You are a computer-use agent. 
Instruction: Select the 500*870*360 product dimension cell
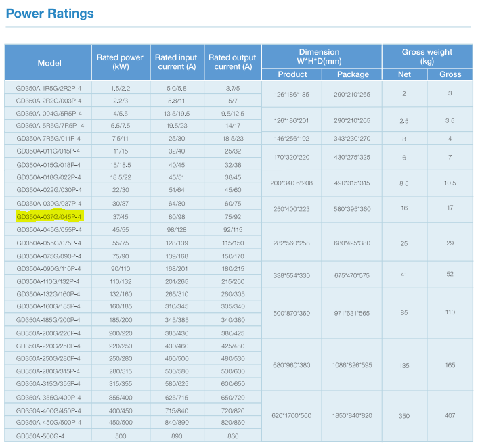291,313
